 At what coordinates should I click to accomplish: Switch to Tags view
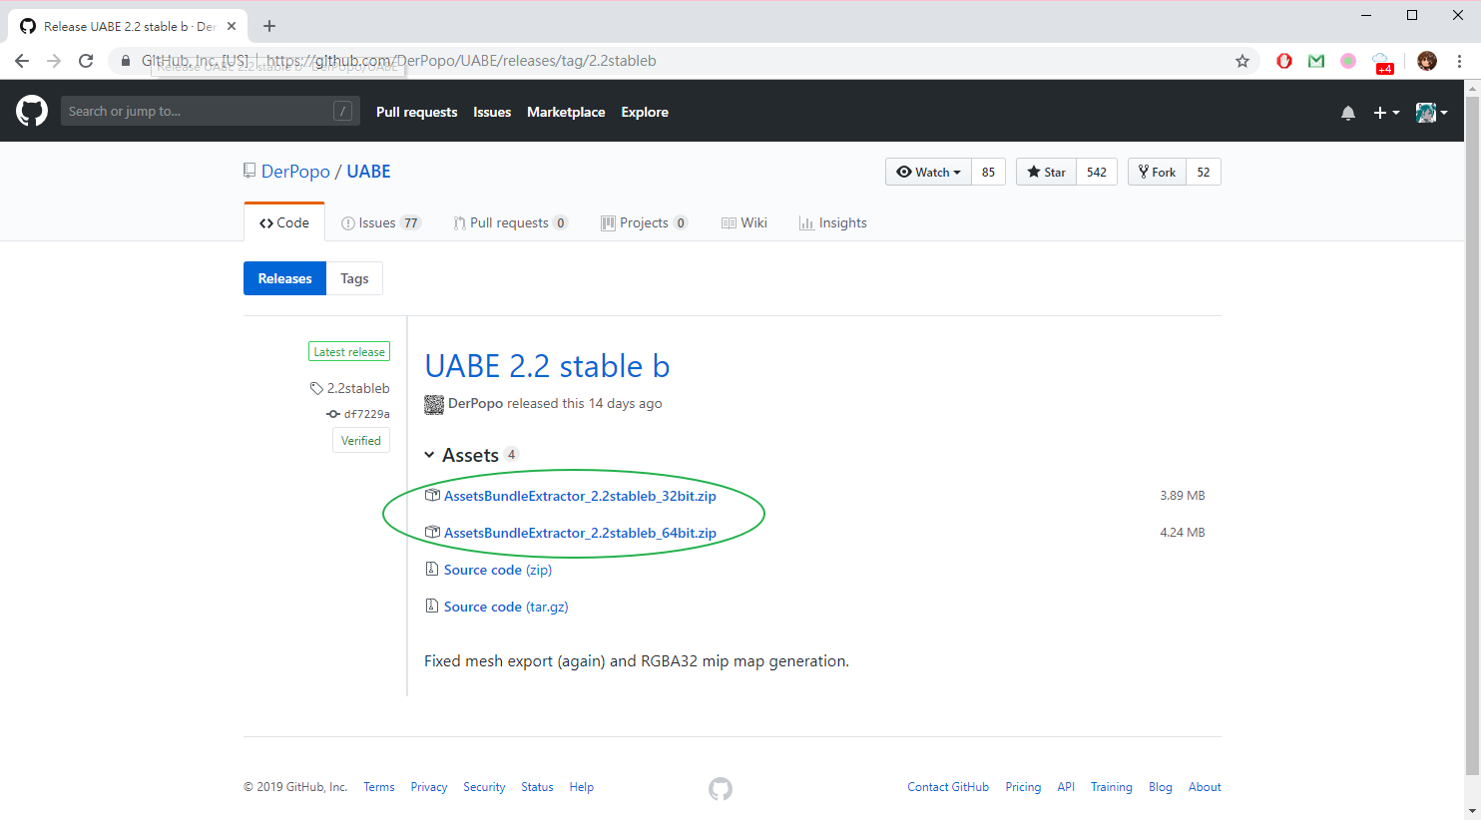tap(354, 278)
